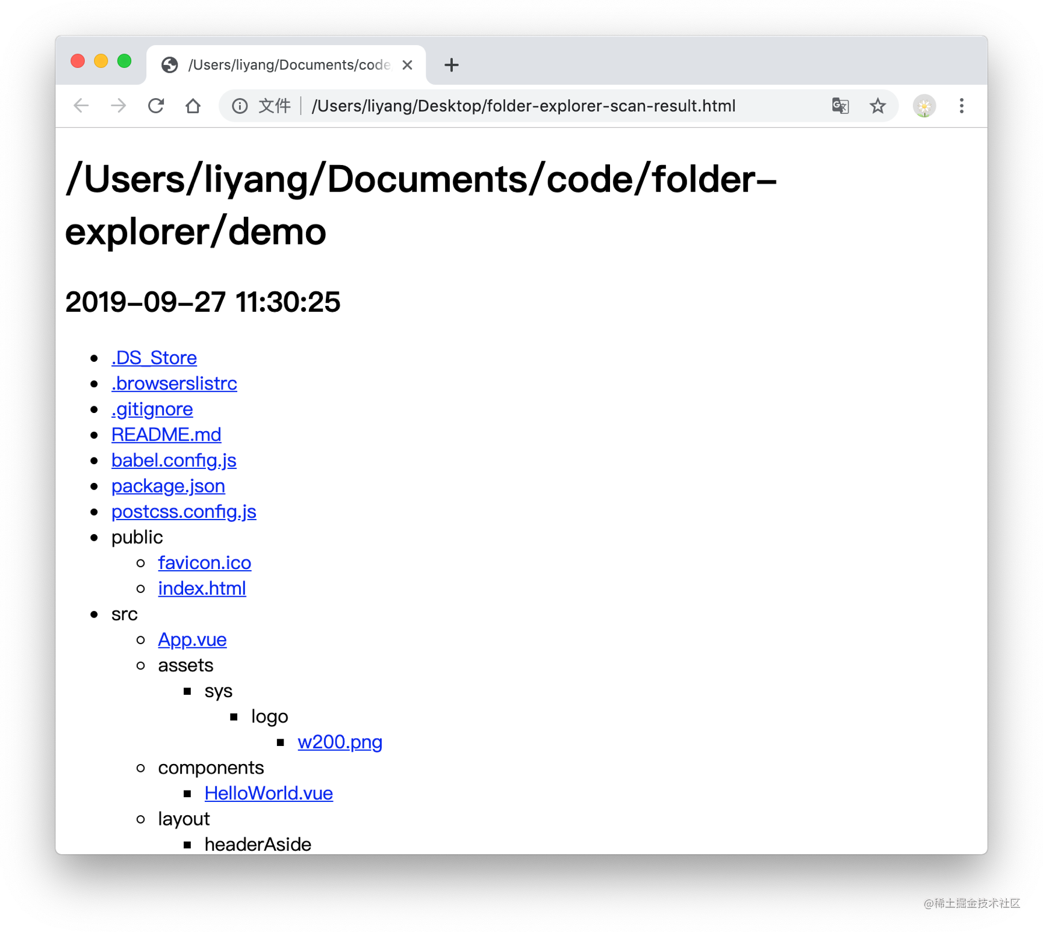Screen dimensions: 1043x932
Task: Open the postcss.config.js link
Action: coord(184,511)
